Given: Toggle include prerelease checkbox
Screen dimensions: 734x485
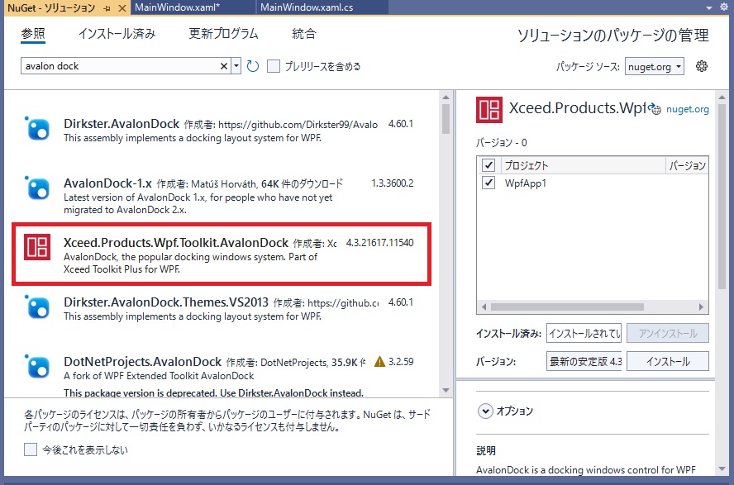Looking at the screenshot, I should (274, 66).
